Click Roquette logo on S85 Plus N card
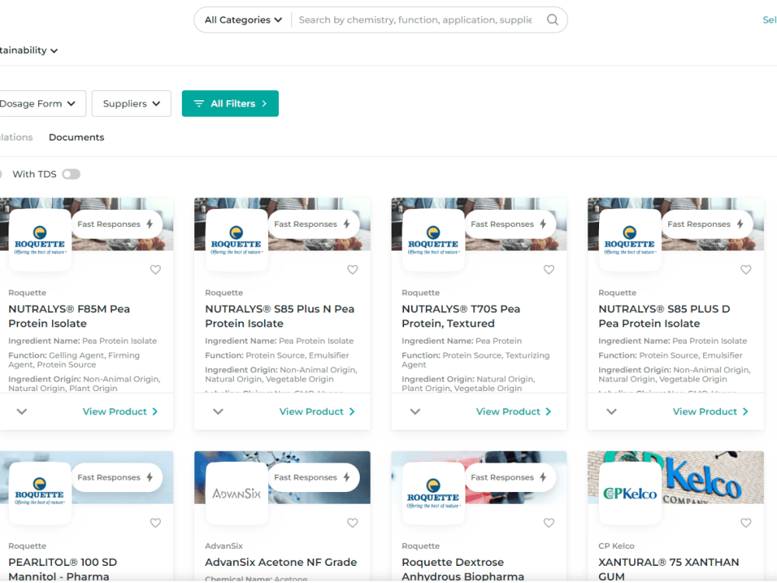The width and height of the screenshot is (777, 583). pos(236,240)
